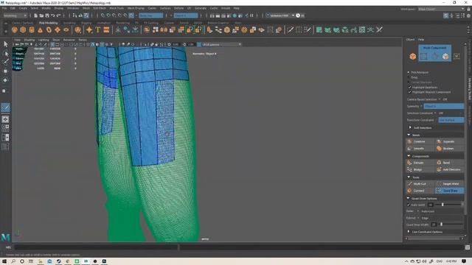
Task: Toggle the Highlight Nearest Component checkbox
Action: pyautogui.click(x=409, y=92)
